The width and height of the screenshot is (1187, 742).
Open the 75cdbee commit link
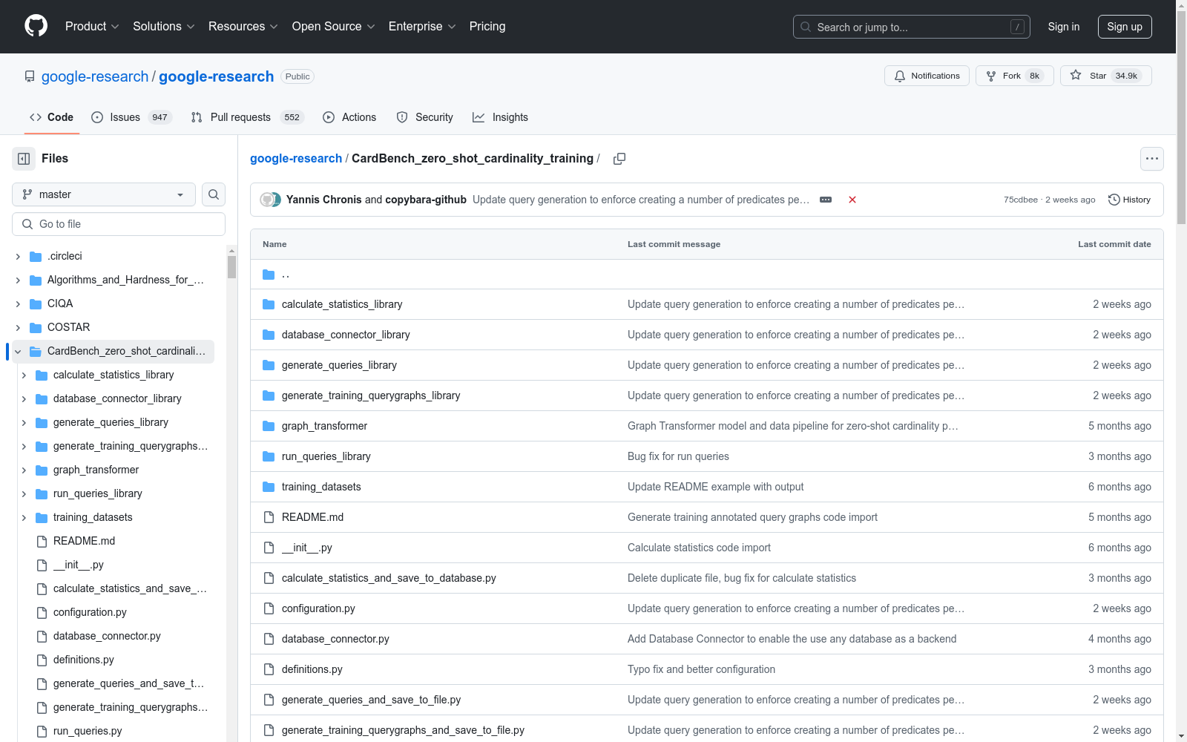(1021, 200)
